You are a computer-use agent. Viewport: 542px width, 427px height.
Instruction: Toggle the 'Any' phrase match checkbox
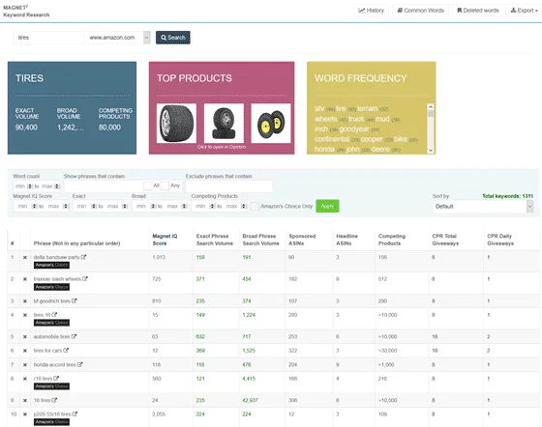[x=165, y=185]
